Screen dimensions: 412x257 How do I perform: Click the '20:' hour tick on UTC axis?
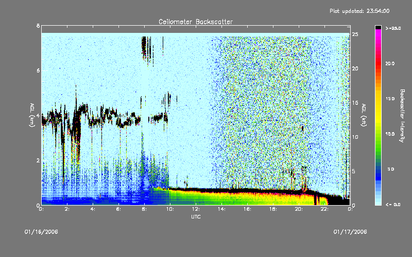coord(299,209)
